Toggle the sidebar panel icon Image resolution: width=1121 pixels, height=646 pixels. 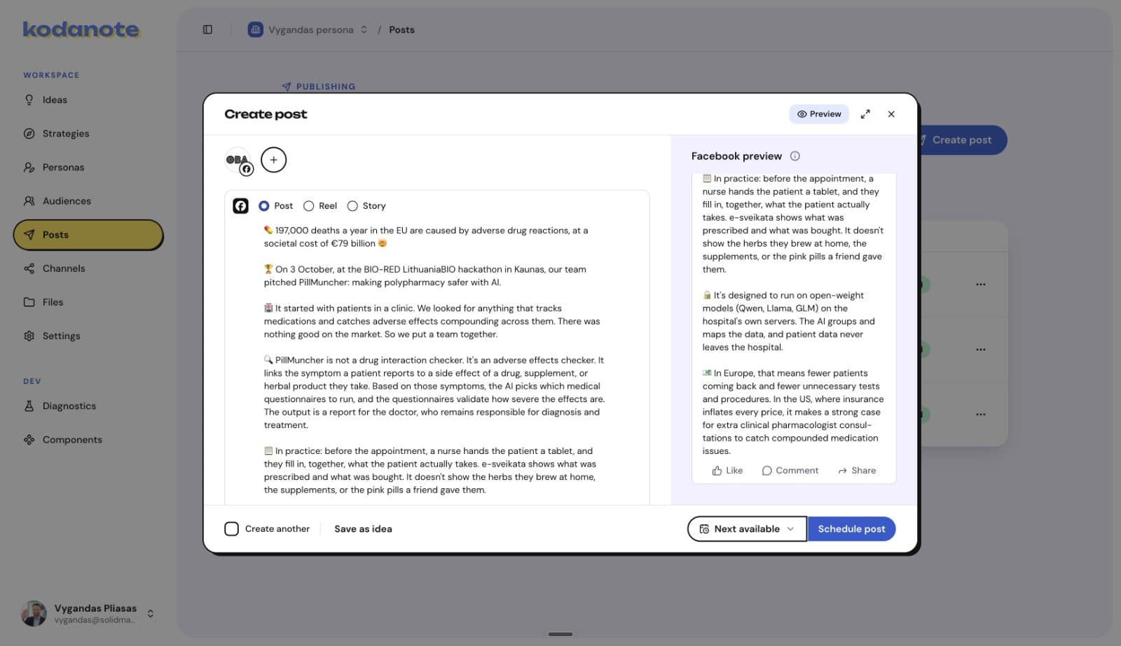tap(207, 29)
